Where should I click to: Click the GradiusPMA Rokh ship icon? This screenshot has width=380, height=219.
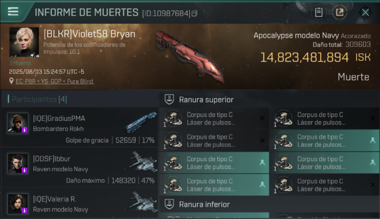[x=140, y=123]
